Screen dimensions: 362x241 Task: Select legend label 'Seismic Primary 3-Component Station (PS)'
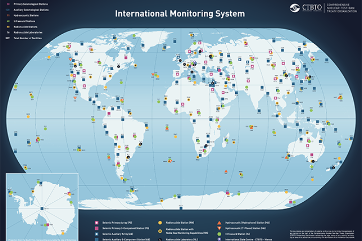[x=126, y=228]
